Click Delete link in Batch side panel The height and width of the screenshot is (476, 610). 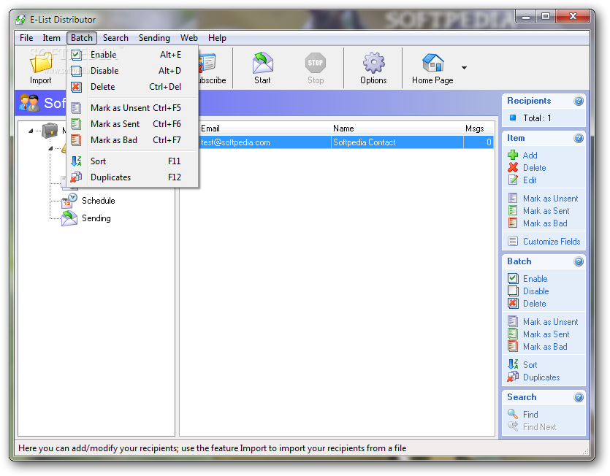534,304
